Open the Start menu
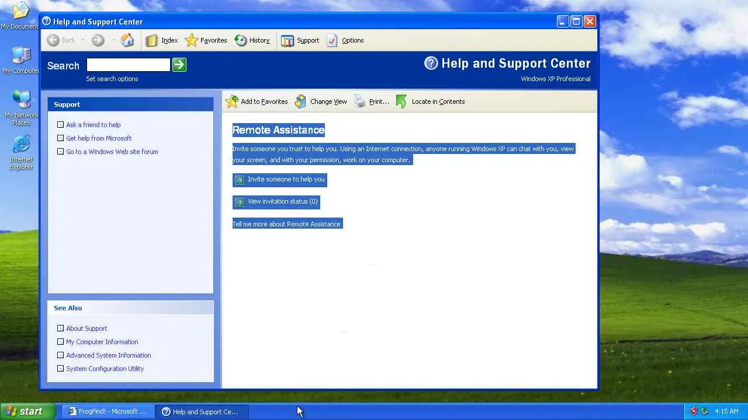Viewport: 748px width, 420px height. point(28,411)
